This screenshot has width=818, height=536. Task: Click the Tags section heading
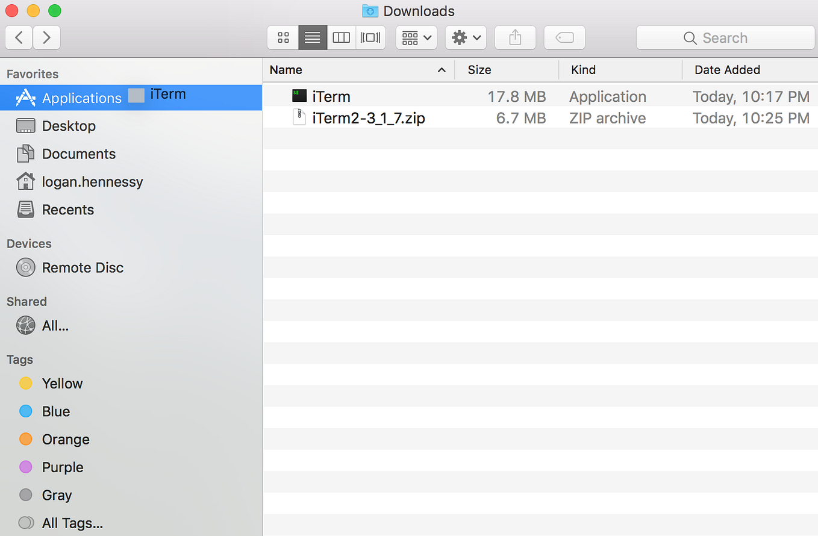click(x=20, y=360)
